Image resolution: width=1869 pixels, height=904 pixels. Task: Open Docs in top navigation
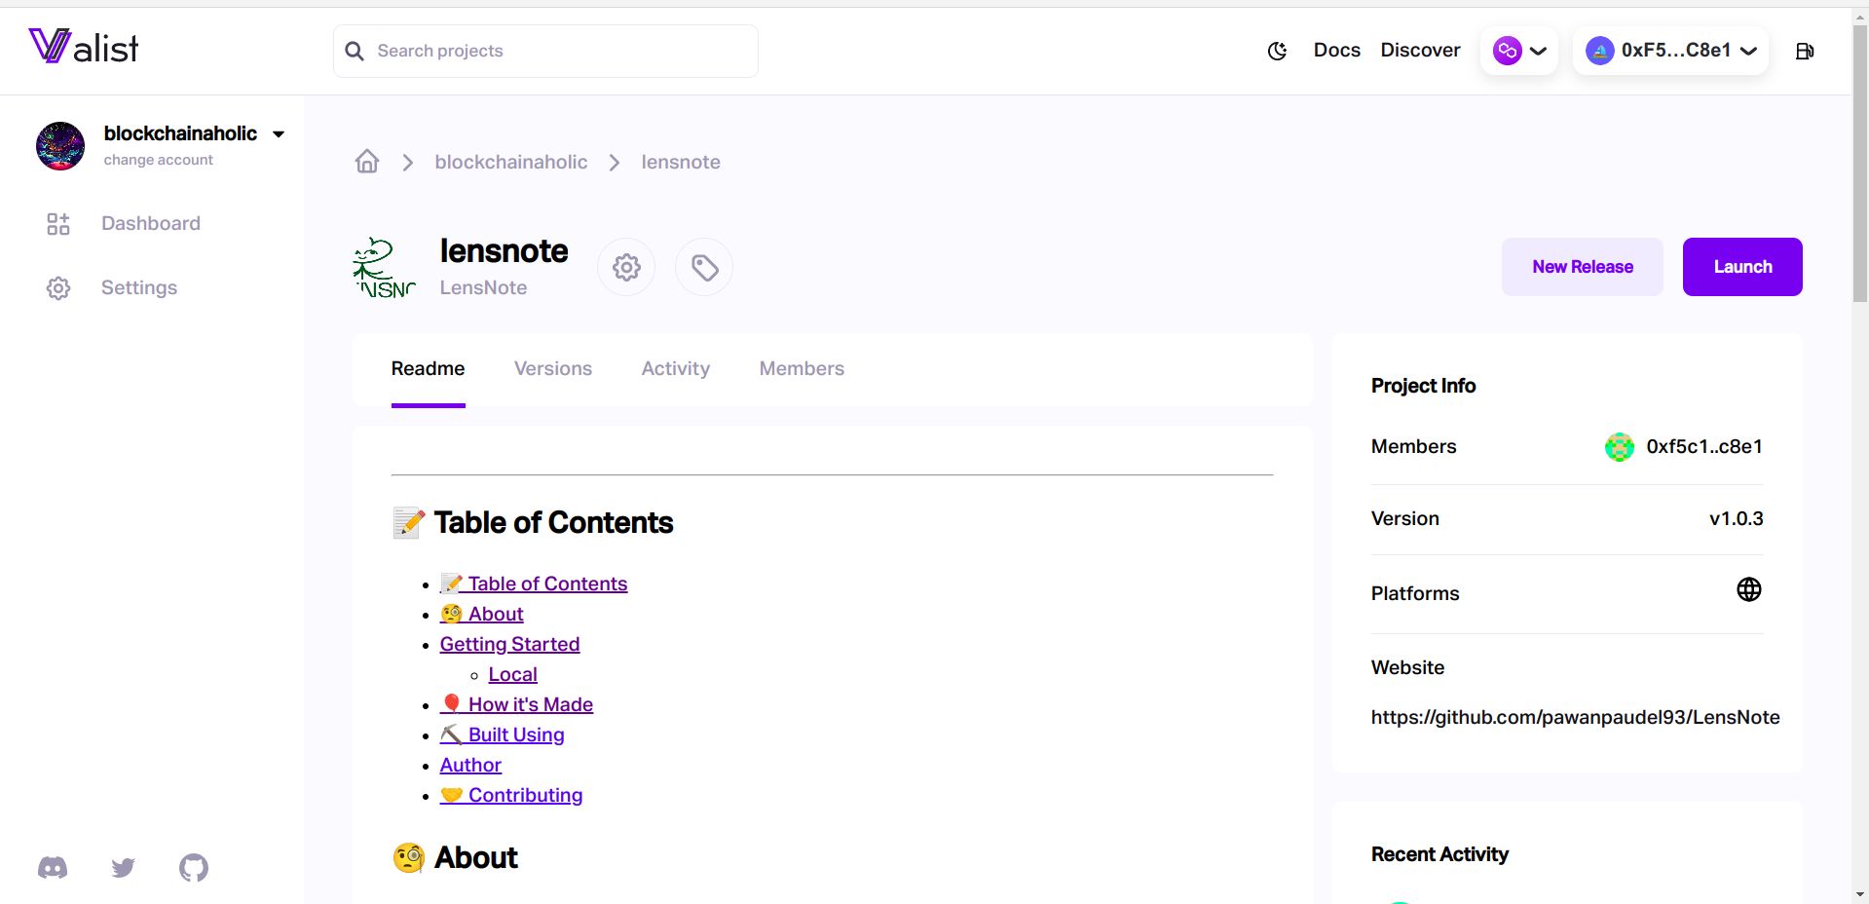pyautogui.click(x=1336, y=50)
